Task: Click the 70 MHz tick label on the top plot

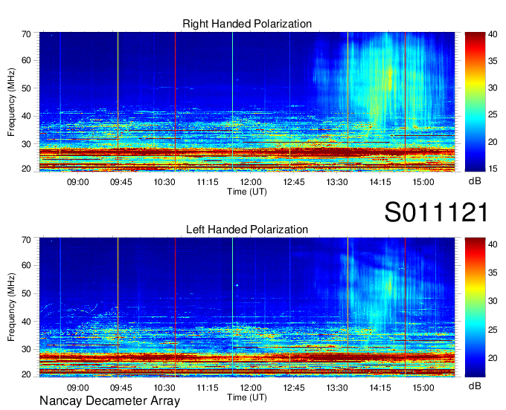Action: [x=26, y=34]
